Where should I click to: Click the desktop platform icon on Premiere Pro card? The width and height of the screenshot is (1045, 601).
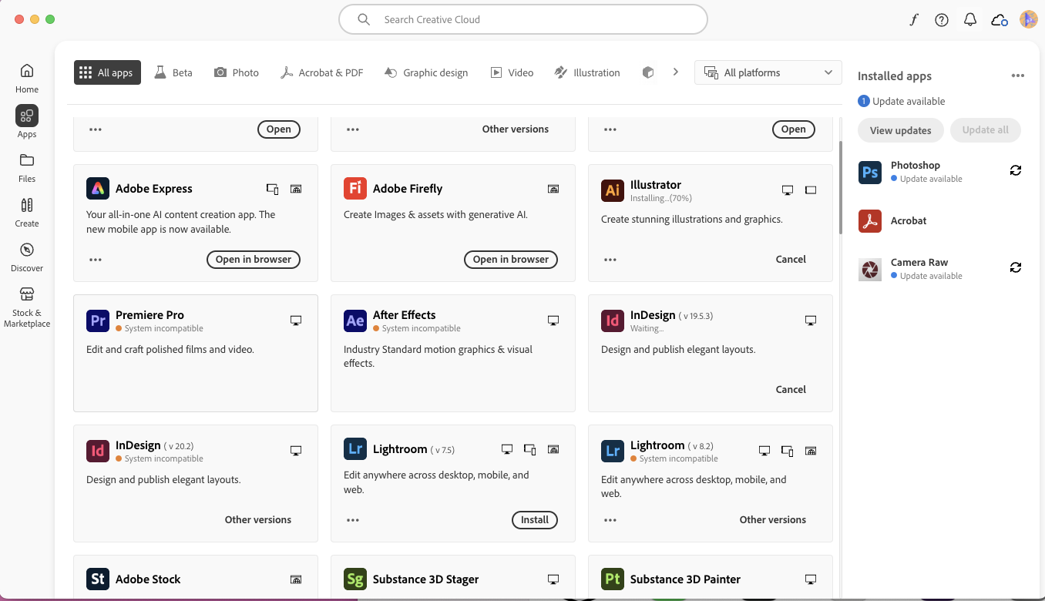pyautogui.click(x=296, y=320)
